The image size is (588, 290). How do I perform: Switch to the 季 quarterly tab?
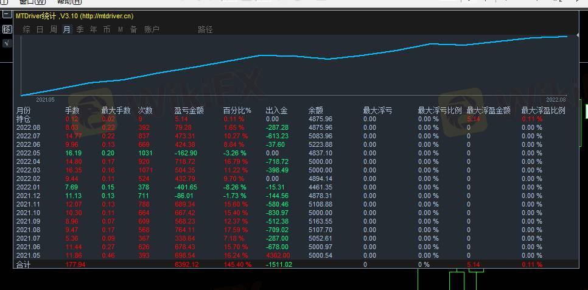pos(80,29)
